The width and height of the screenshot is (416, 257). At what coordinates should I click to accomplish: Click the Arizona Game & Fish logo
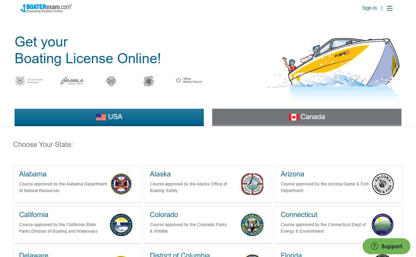tap(383, 184)
